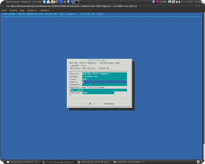Open the volume control in the tray

pyautogui.click(x=166, y=2)
